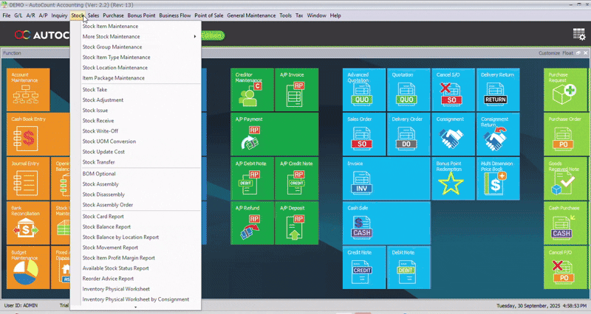Select Stock Adjustment from the Stock menu

(x=103, y=100)
